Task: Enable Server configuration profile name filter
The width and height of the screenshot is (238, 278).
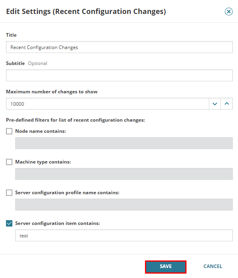Action: 9,193
